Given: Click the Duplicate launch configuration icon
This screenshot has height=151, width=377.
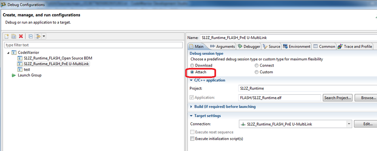Looking at the screenshot, I should tap(14, 36).
